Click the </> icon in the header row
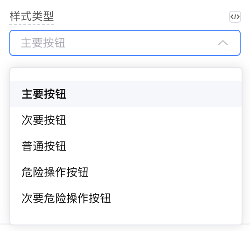 tap(235, 17)
